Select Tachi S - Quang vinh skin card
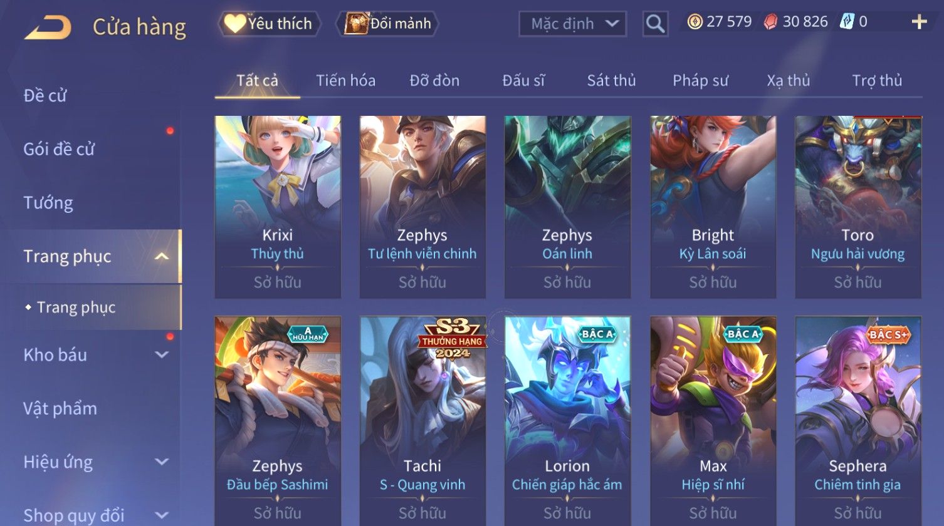Viewport: 944px width, 526px height. [x=422, y=421]
